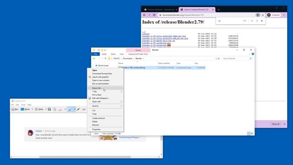Expand the address bar history dropdown
Viewport: 293px width, 165px height.
216,59
